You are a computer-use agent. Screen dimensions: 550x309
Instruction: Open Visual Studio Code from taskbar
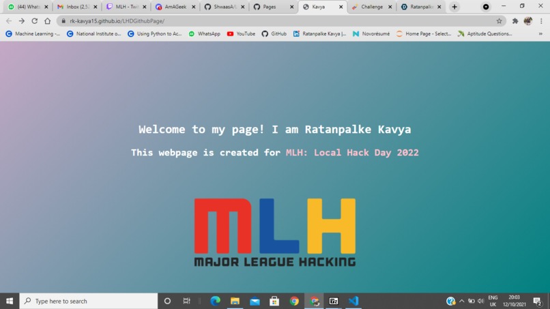tap(353, 301)
